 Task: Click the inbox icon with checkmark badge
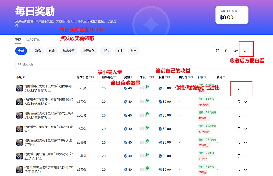[218, 51]
